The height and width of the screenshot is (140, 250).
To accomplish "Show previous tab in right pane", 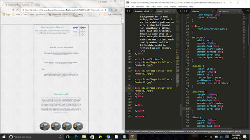I will 184,11.
